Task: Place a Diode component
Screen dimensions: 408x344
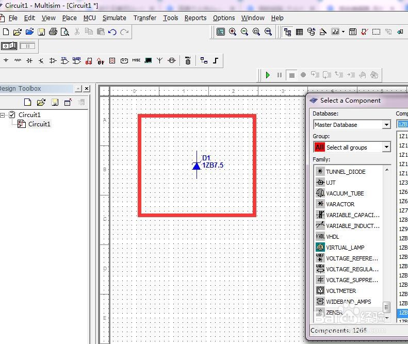Action: [x=29, y=61]
